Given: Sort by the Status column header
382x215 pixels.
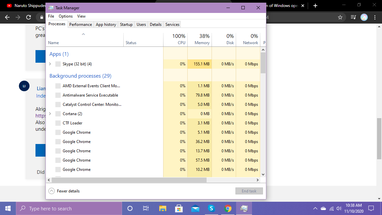Looking at the screenshot, I should (143, 39).
